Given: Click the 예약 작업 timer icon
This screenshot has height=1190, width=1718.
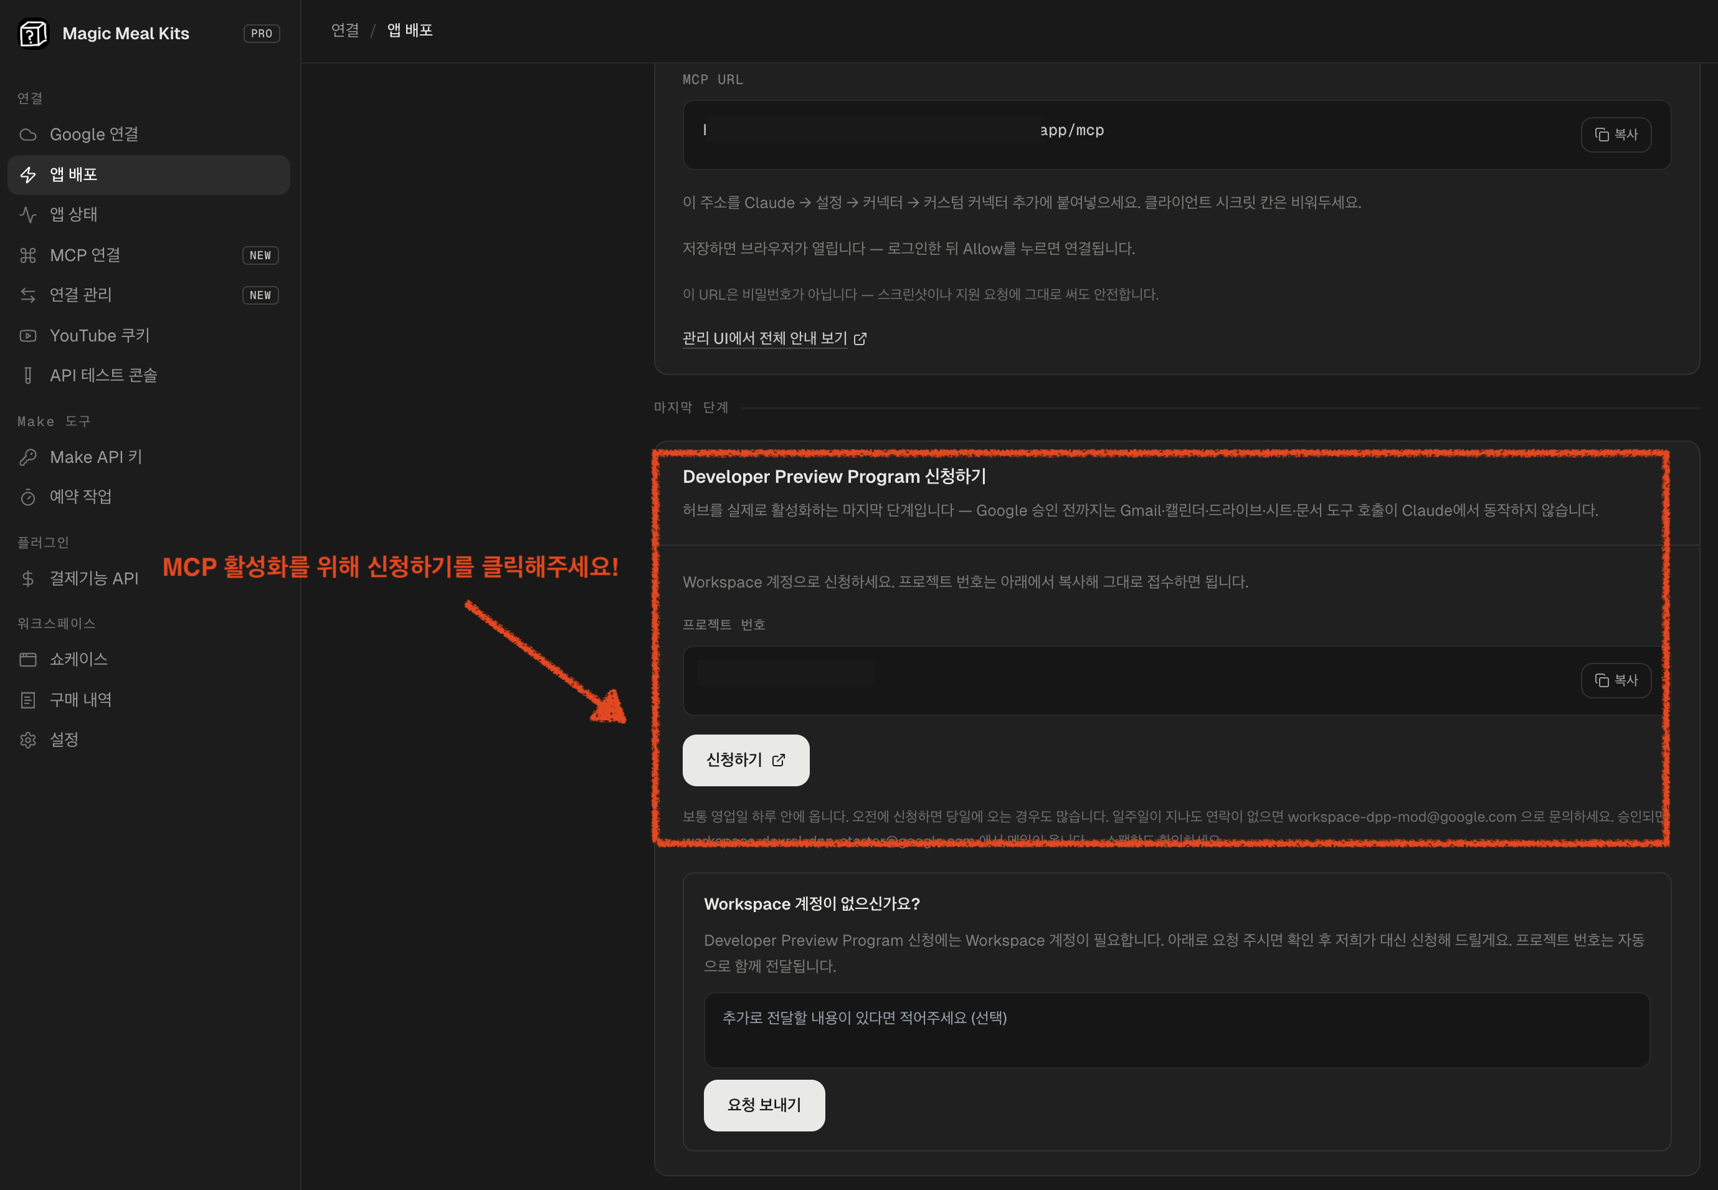Looking at the screenshot, I should tap(28, 497).
